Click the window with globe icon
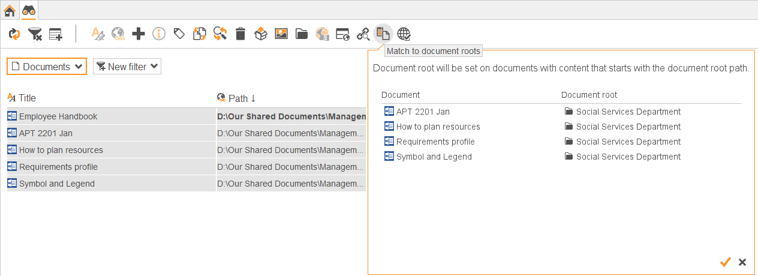The width and height of the screenshot is (758, 276). pos(343,34)
